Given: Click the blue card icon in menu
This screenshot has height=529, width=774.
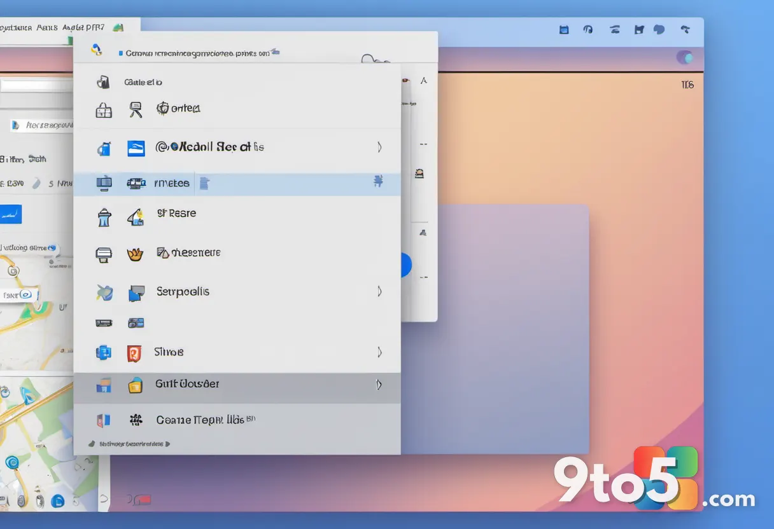Looking at the screenshot, I should click(x=136, y=148).
